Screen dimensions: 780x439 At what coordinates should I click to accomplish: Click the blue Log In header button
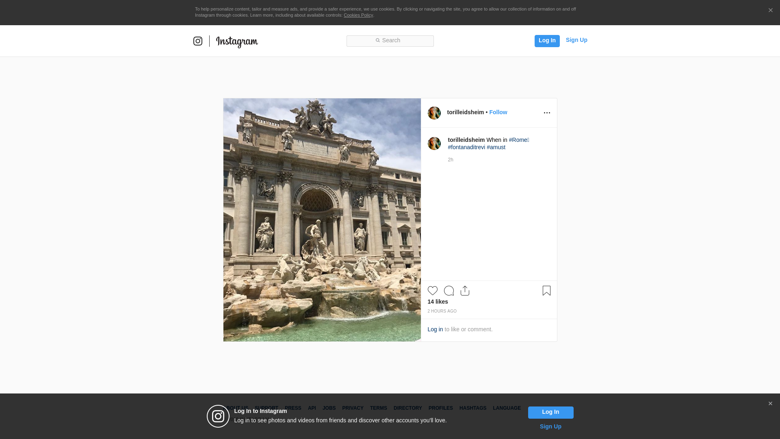coord(547,41)
